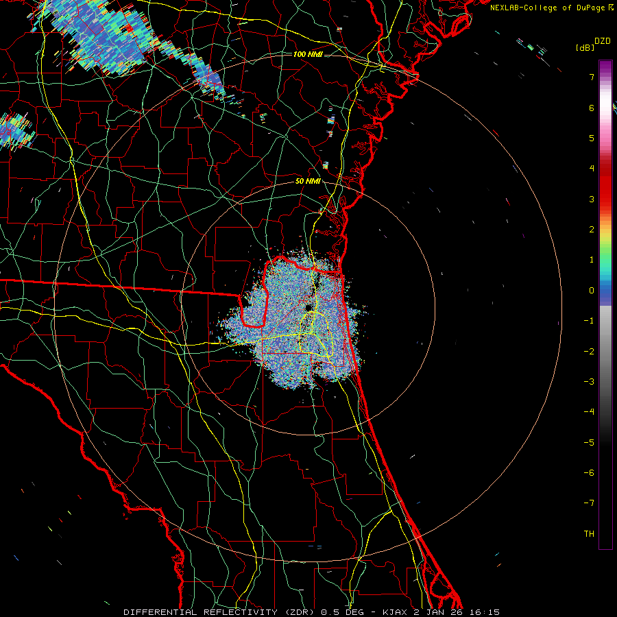
Task: Click the 2 value on the color scale
Action: [592, 230]
